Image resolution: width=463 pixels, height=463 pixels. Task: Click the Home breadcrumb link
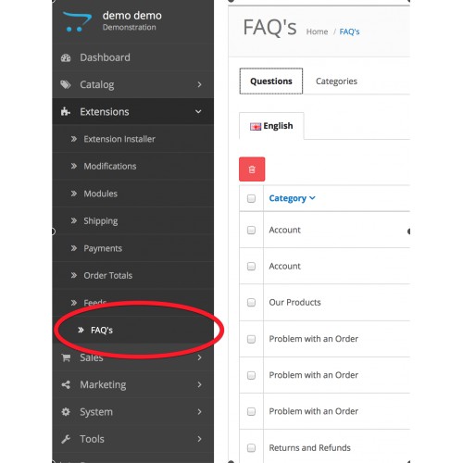point(317,31)
